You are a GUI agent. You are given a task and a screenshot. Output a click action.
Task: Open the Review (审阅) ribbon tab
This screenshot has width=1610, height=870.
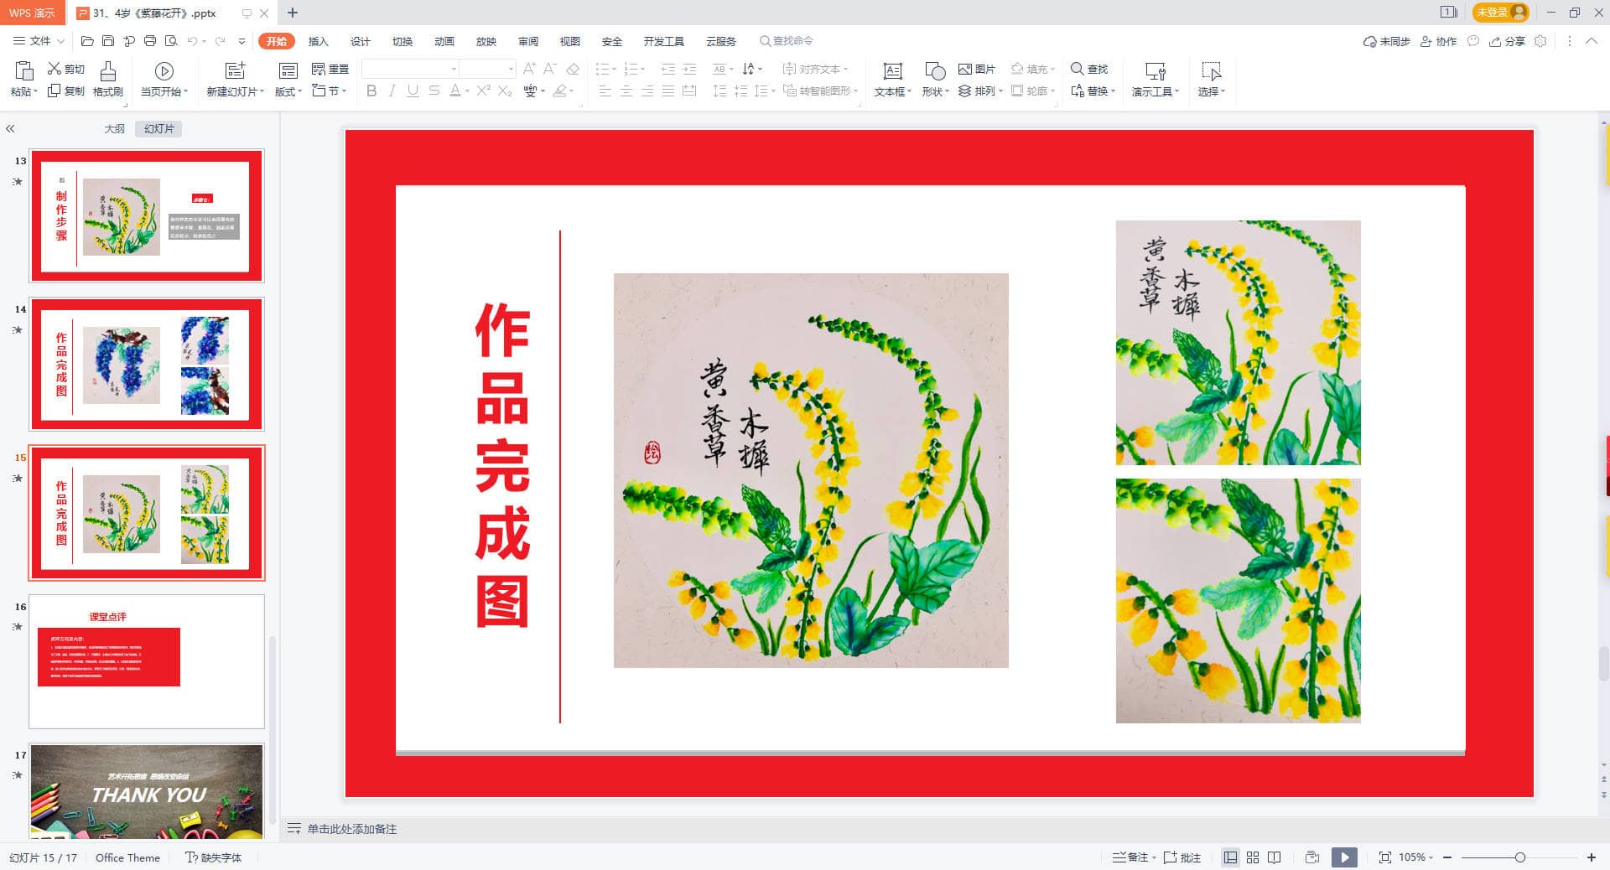pyautogui.click(x=527, y=41)
